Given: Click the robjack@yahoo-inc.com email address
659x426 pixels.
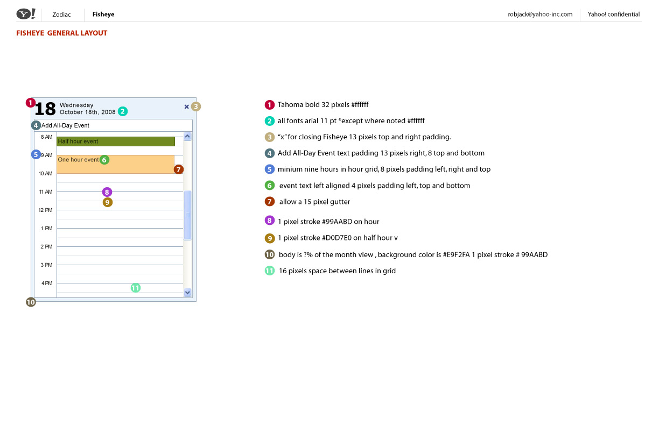Looking at the screenshot, I should [x=540, y=15].
